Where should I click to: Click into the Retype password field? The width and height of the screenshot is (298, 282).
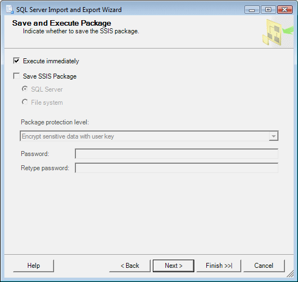coord(177,167)
